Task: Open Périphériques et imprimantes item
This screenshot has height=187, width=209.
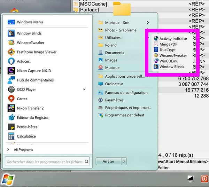Action: pyautogui.click(x=125, y=108)
